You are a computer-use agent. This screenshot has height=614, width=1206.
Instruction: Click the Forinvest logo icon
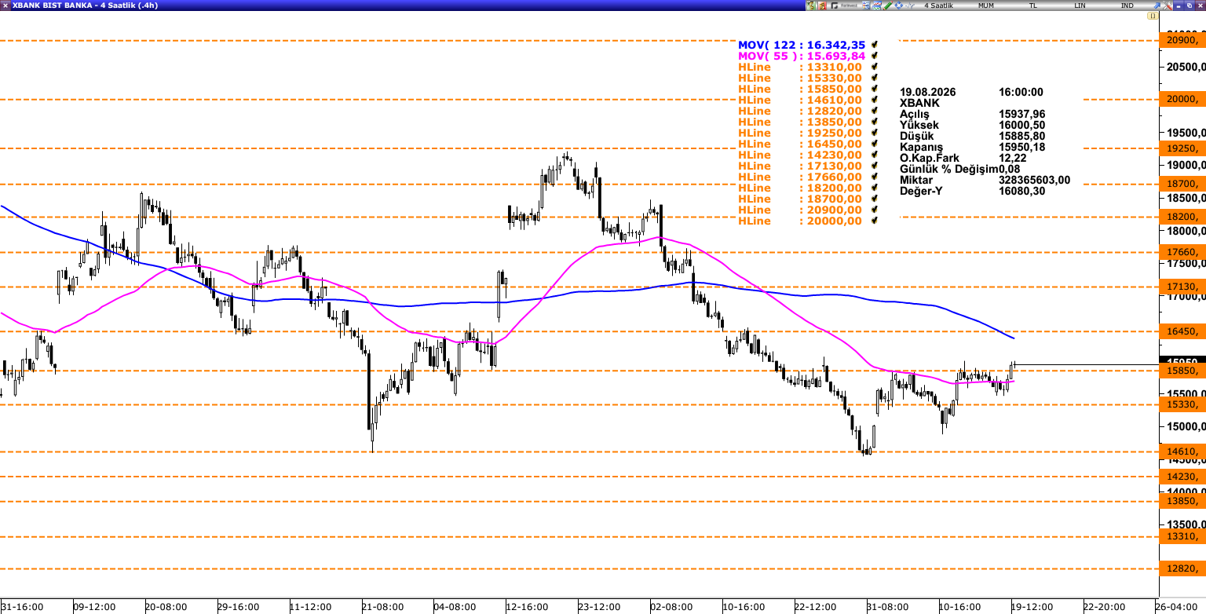tap(834, 5)
